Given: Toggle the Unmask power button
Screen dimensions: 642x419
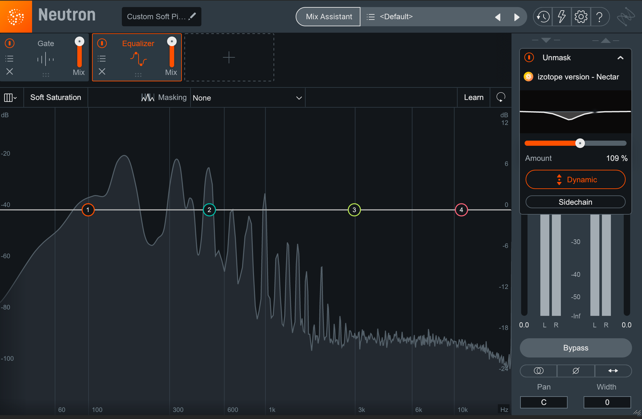Looking at the screenshot, I should pyautogui.click(x=529, y=58).
